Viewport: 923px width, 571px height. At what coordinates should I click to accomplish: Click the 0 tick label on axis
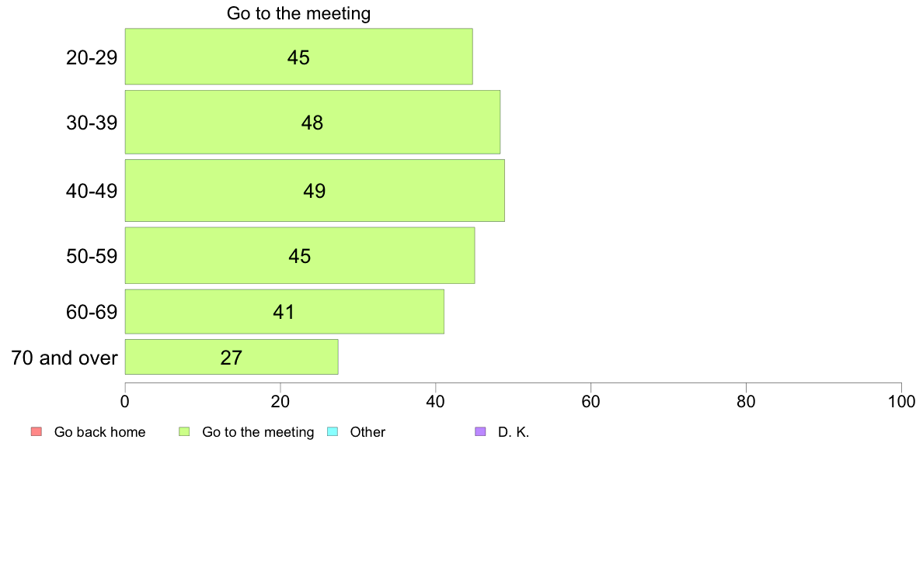click(x=125, y=402)
